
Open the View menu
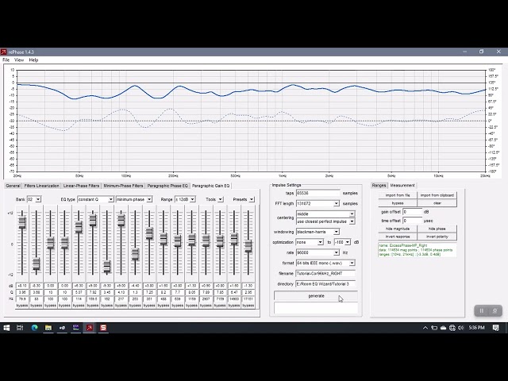pyautogui.click(x=19, y=60)
